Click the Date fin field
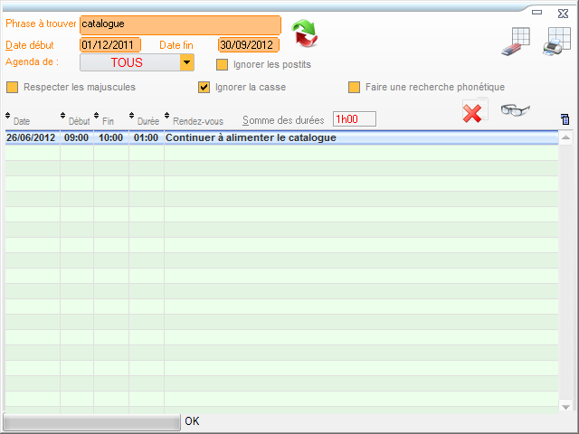The width and height of the screenshot is (579, 434). tap(248, 44)
